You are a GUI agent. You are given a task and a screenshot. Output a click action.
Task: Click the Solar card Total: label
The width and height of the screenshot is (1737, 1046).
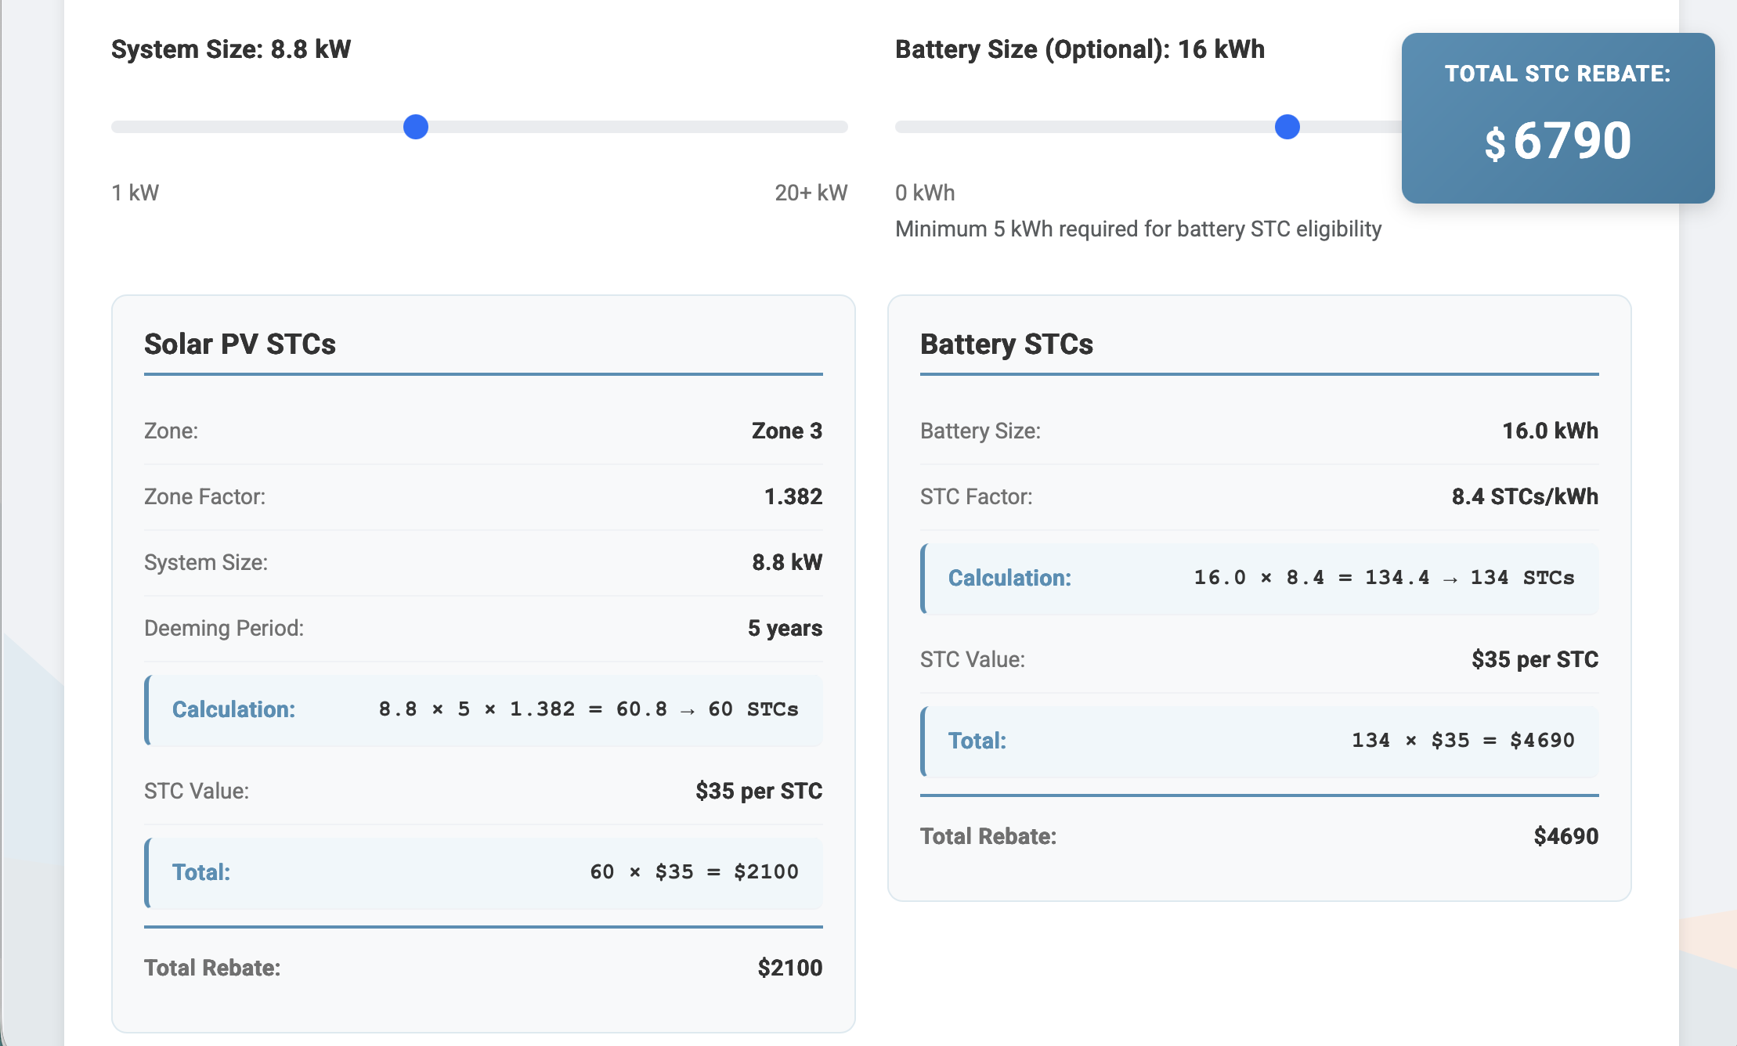[x=201, y=872]
